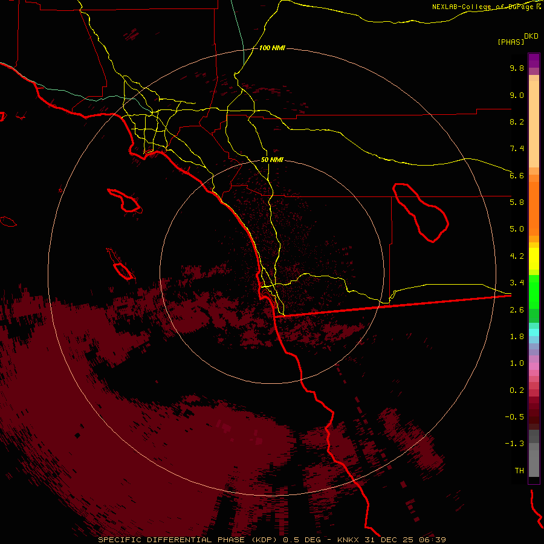Click the "DKD" label above the color scale
The image size is (544, 544).
click(531, 36)
